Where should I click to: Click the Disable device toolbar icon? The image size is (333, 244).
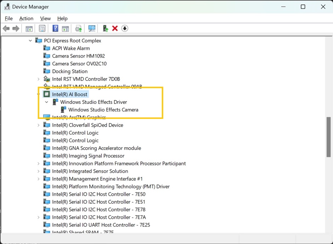tap(125, 28)
